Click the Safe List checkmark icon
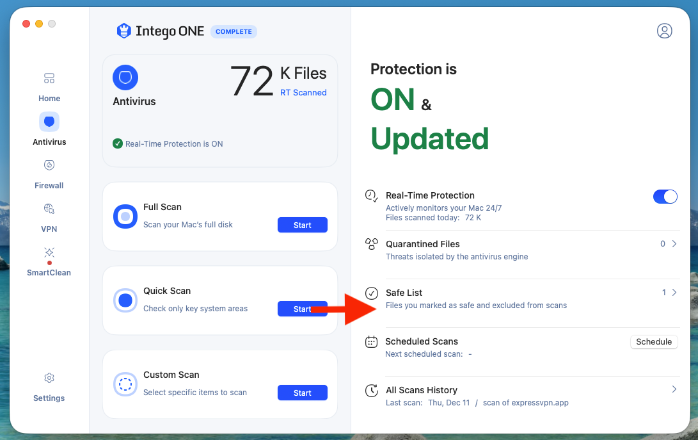The image size is (698, 440). point(371,293)
